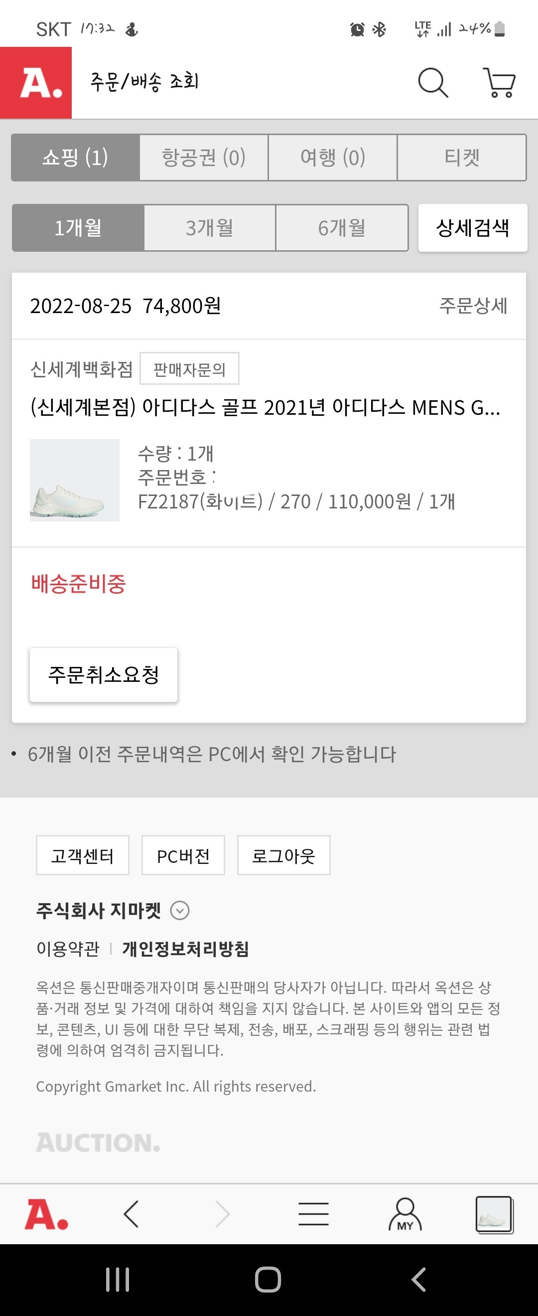Open the hamburger menu icon

click(313, 1214)
